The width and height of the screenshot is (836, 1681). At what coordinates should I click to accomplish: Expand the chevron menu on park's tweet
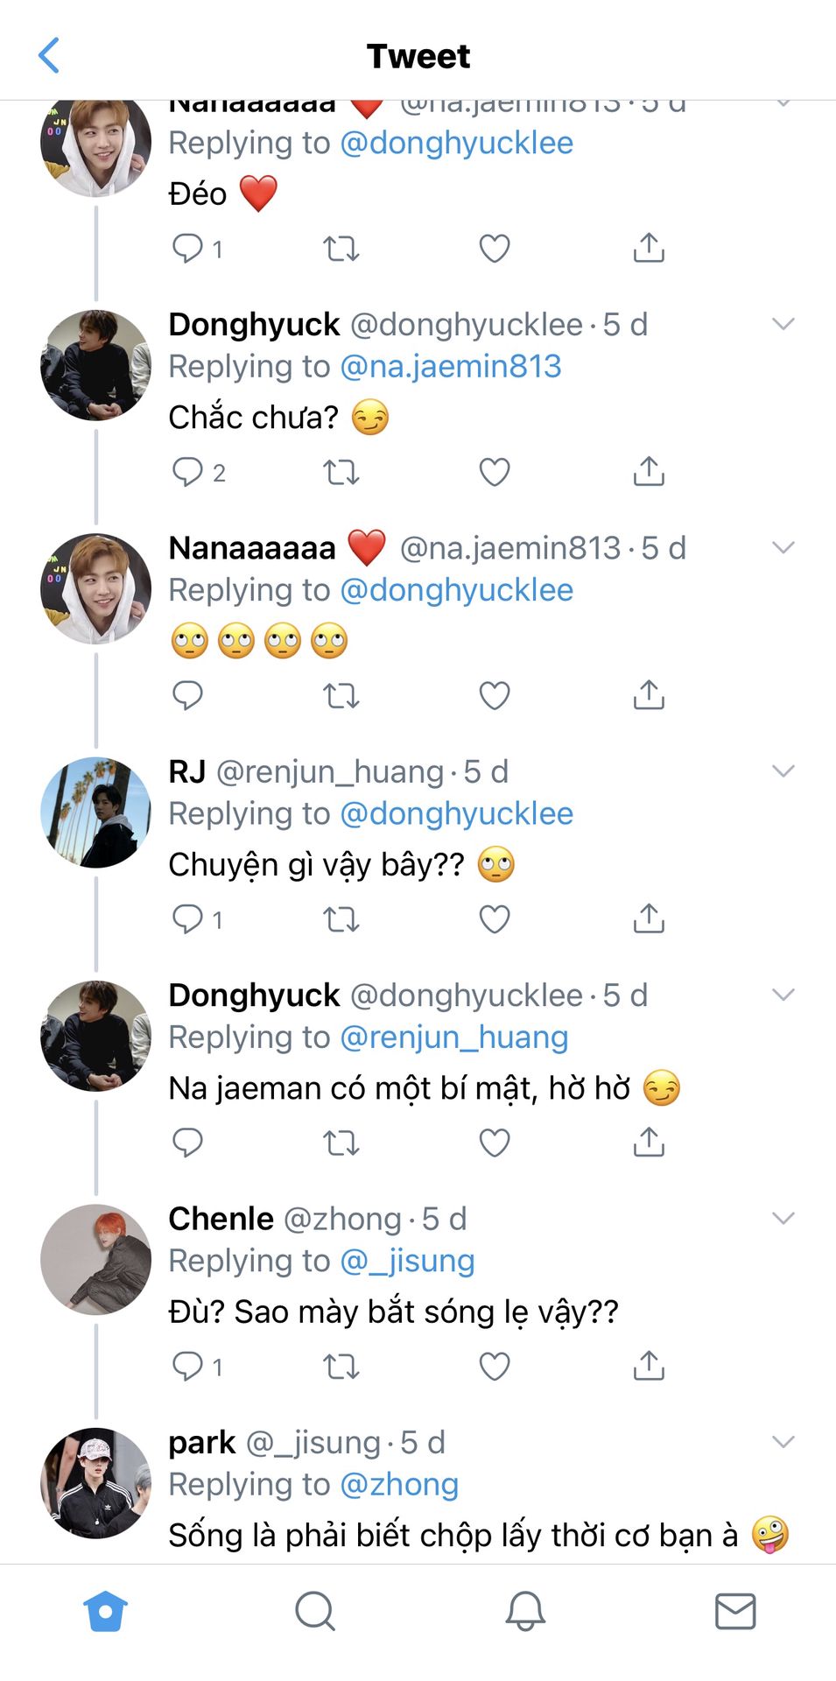(x=783, y=1442)
